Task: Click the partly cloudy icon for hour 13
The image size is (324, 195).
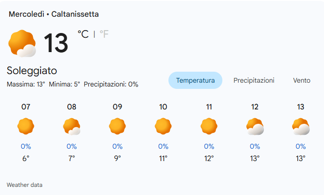Action: 301,126
